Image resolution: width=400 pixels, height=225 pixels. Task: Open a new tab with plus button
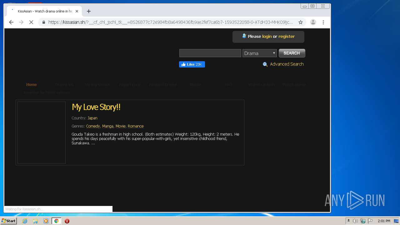(x=89, y=11)
